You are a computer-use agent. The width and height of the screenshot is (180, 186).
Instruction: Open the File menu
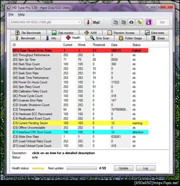point(11,14)
